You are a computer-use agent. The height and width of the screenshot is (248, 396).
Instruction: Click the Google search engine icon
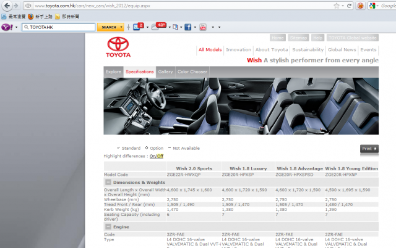[x=372, y=6]
